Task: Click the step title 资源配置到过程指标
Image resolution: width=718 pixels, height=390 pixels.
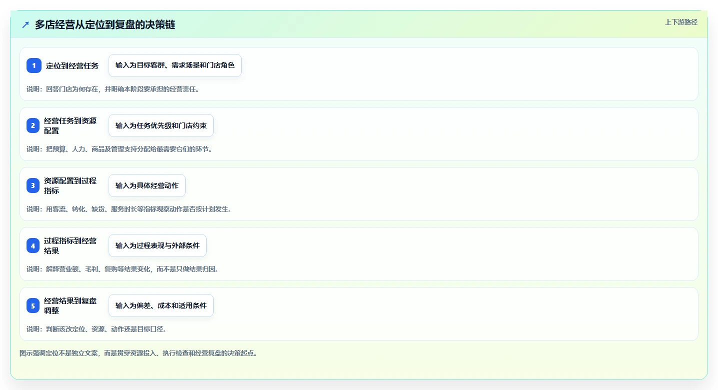Action: [71, 185]
